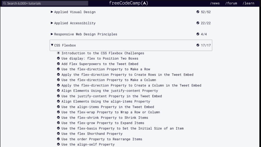Click checkmark icon for flex Shorthand Property
The height and width of the screenshot is (147, 261).
coord(58,134)
